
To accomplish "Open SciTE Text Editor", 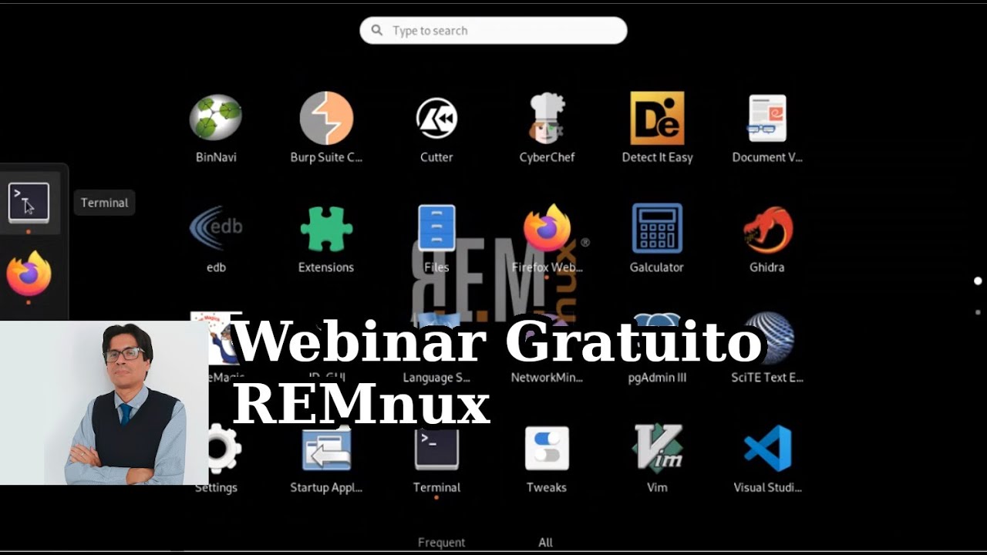I will coord(767,339).
